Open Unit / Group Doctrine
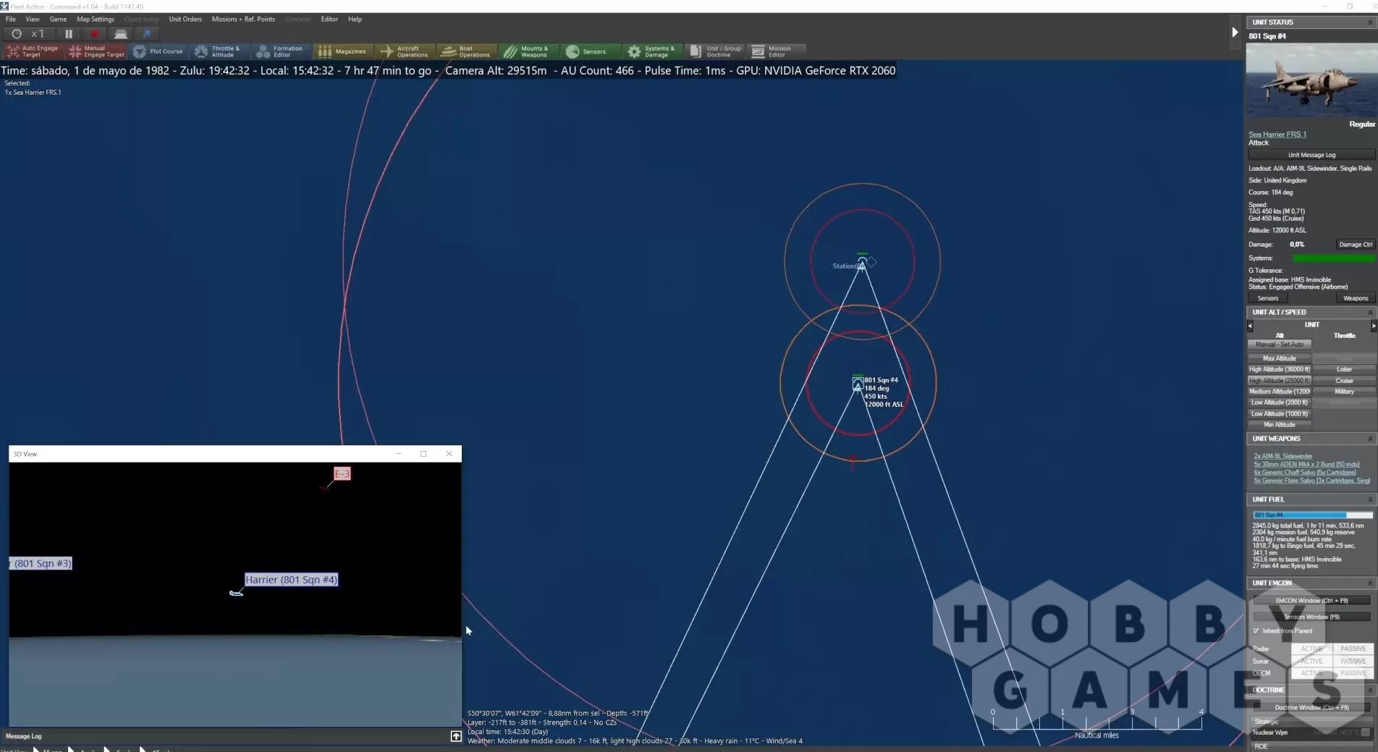Viewport: 1378px width, 752px height. pos(716,51)
